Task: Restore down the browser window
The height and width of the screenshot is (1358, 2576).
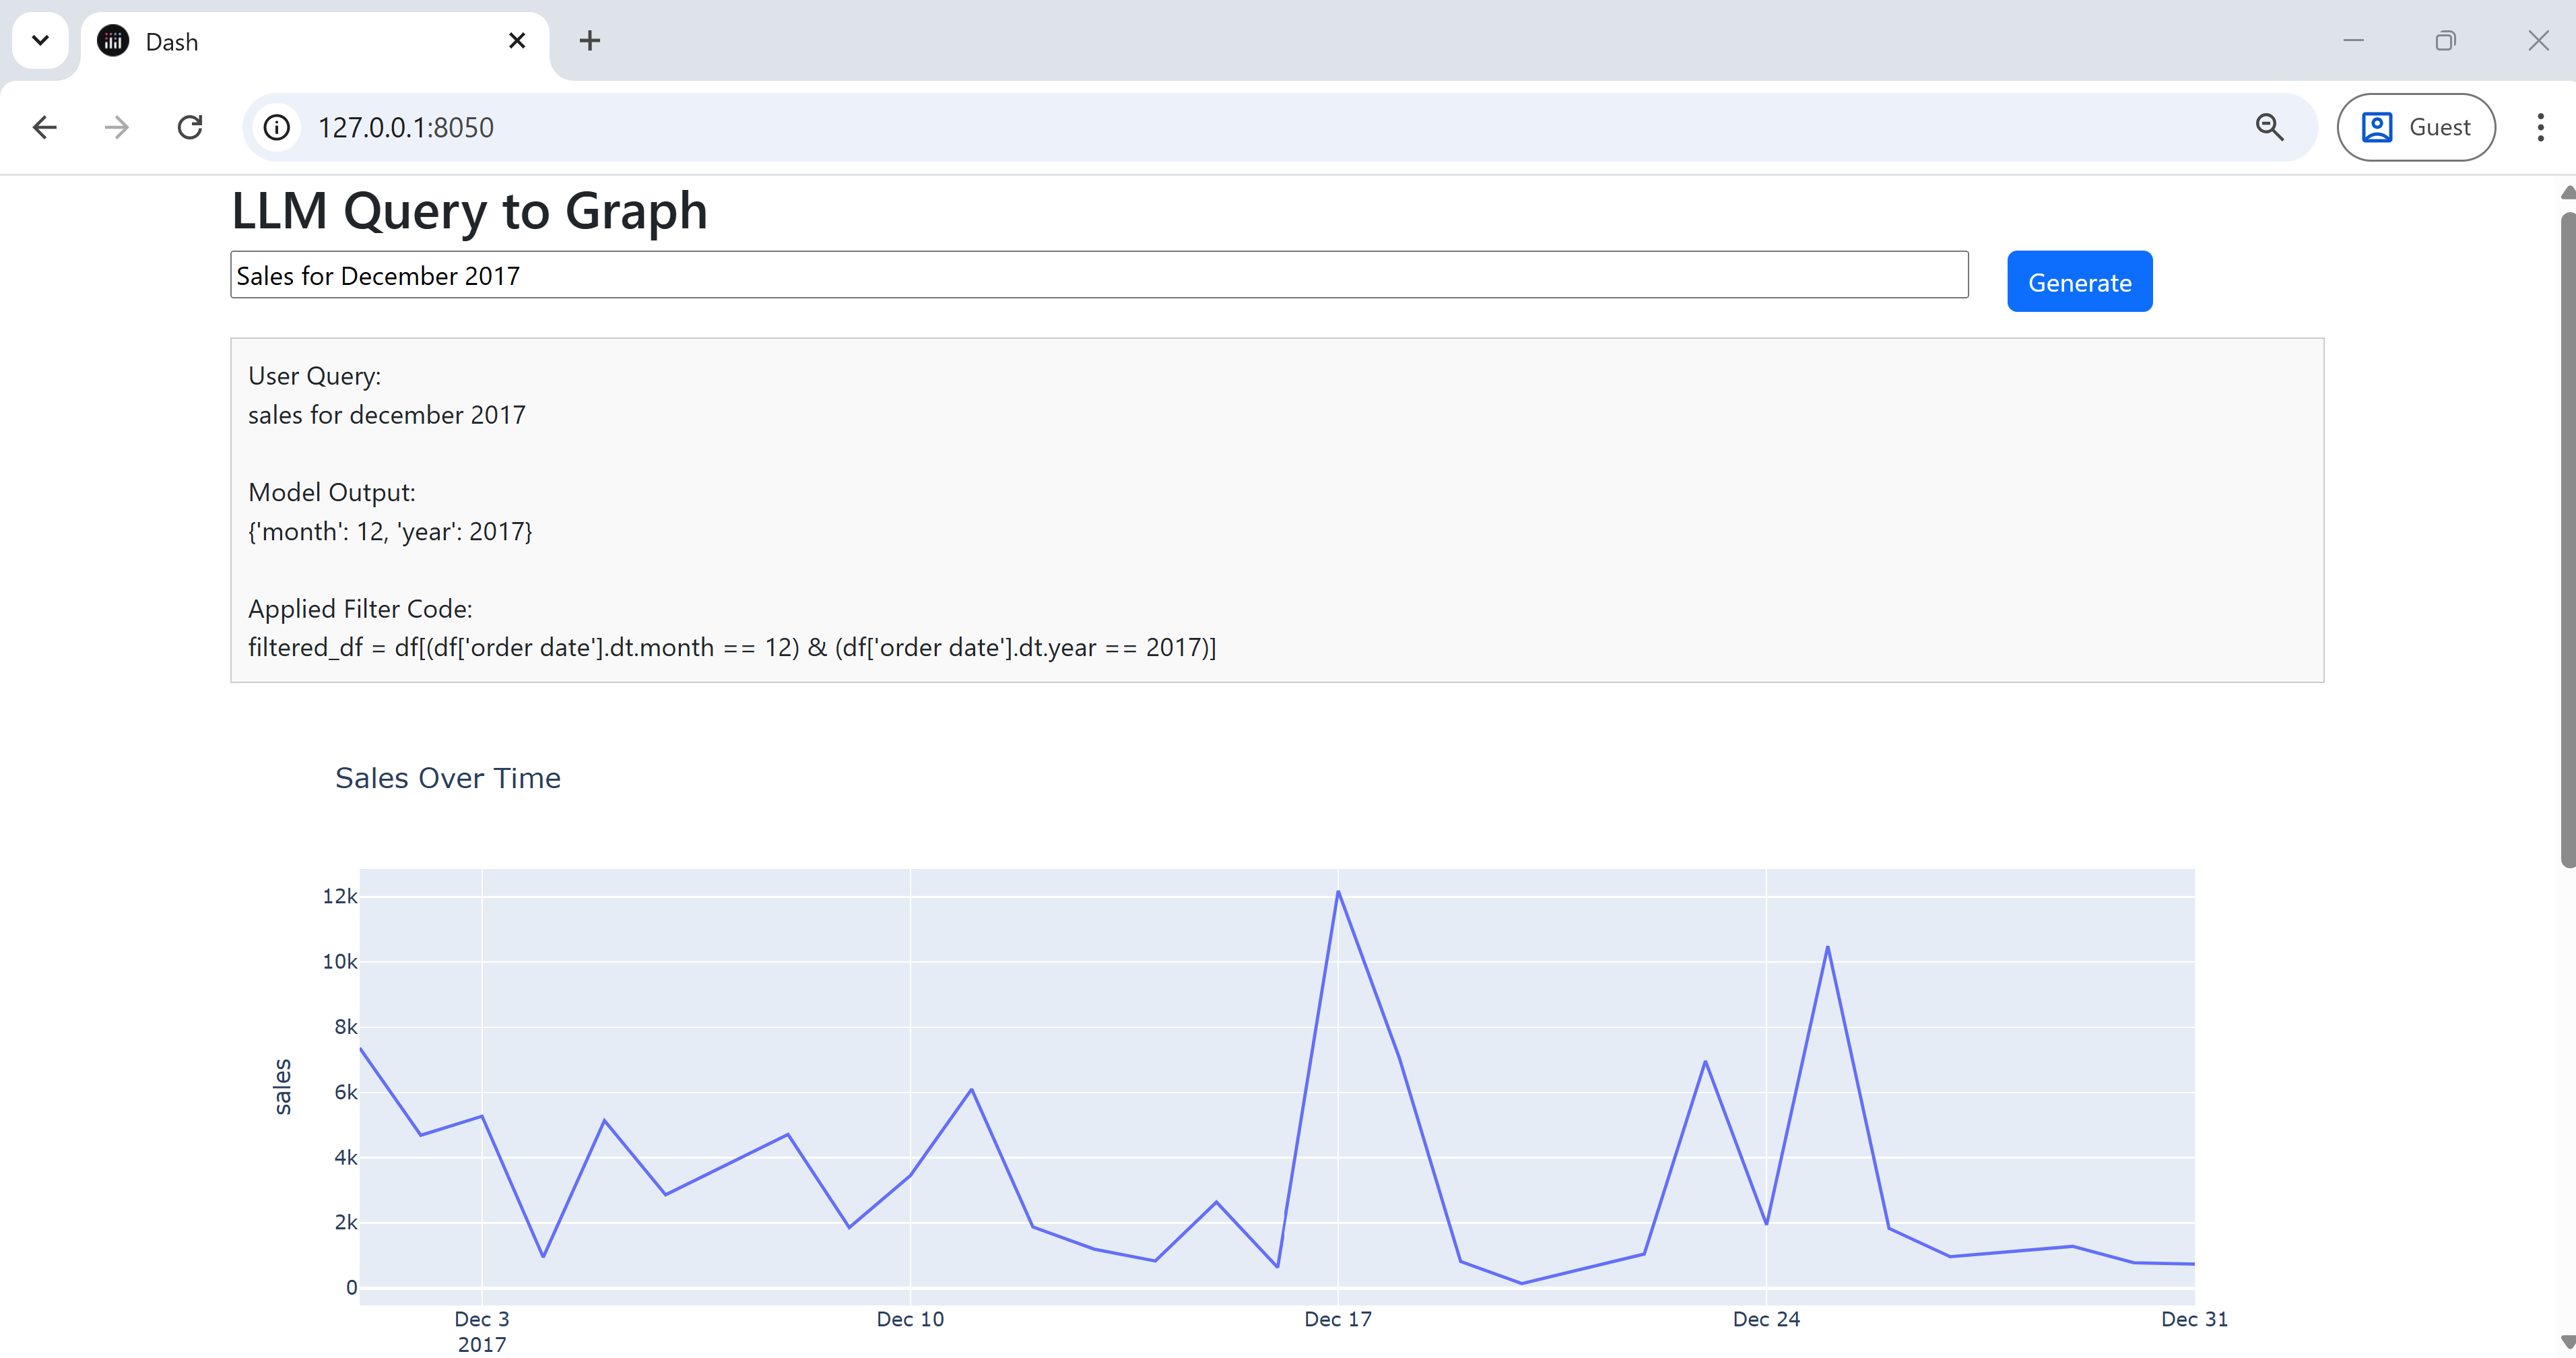Action: [2445, 41]
